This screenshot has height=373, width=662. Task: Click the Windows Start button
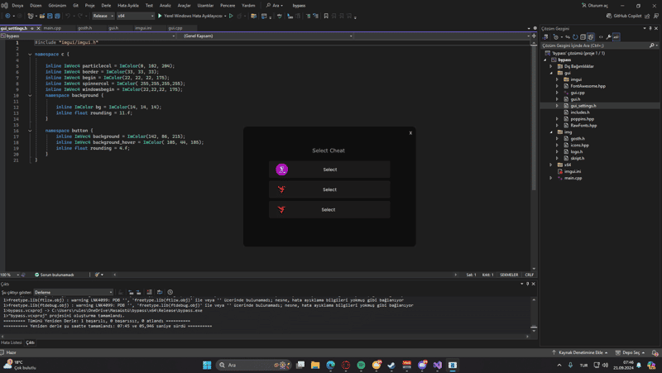(207, 365)
